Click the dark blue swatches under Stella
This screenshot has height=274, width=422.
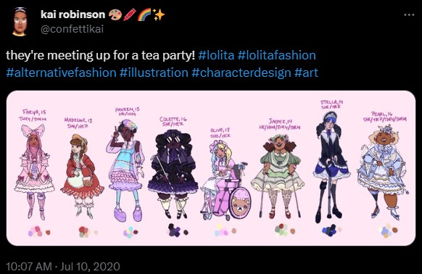click(x=331, y=231)
